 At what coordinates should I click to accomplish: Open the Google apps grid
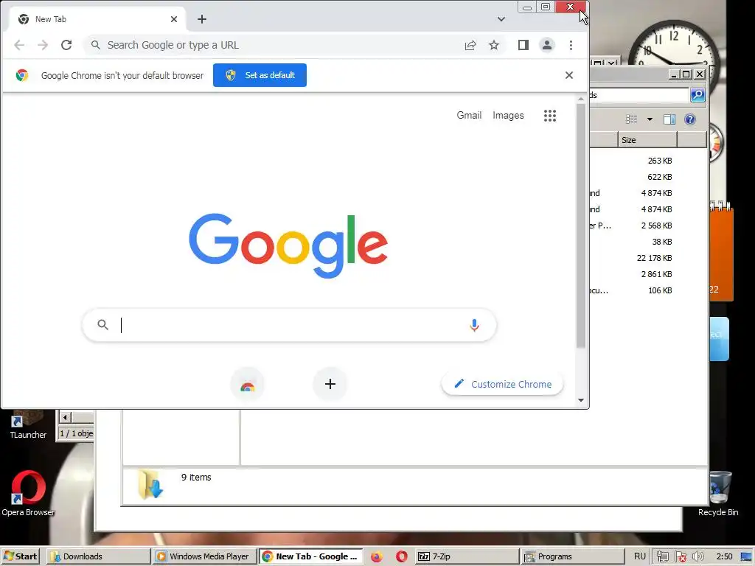[x=550, y=116]
